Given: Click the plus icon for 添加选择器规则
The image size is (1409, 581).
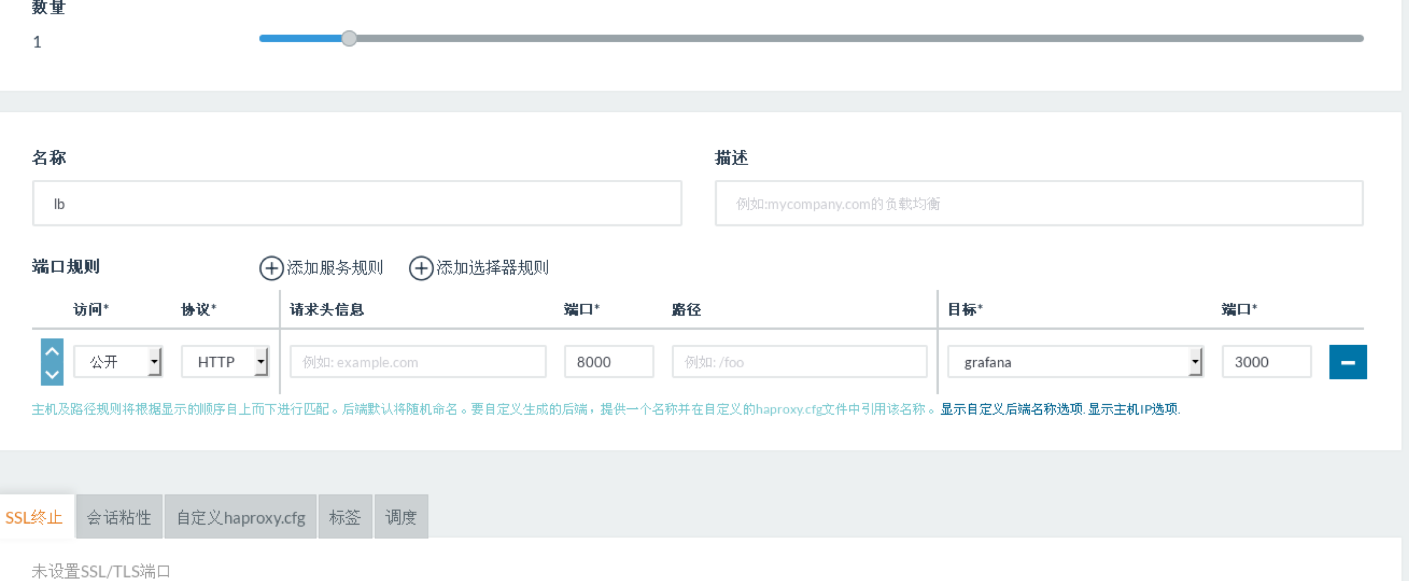Looking at the screenshot, I should coord(420,268).
